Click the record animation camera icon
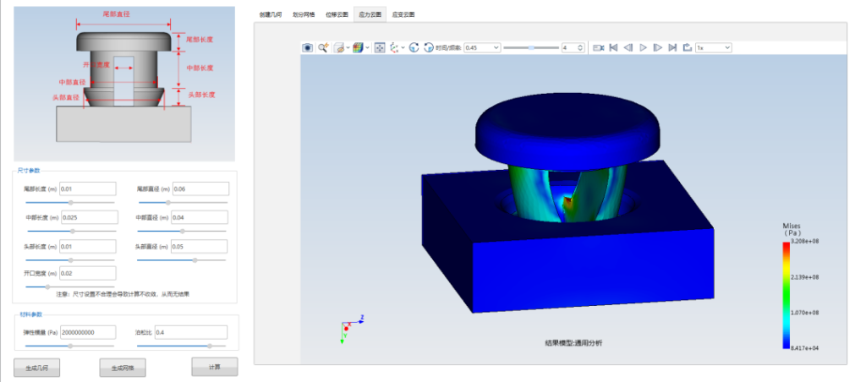The image size is (866, 382). 599,48
